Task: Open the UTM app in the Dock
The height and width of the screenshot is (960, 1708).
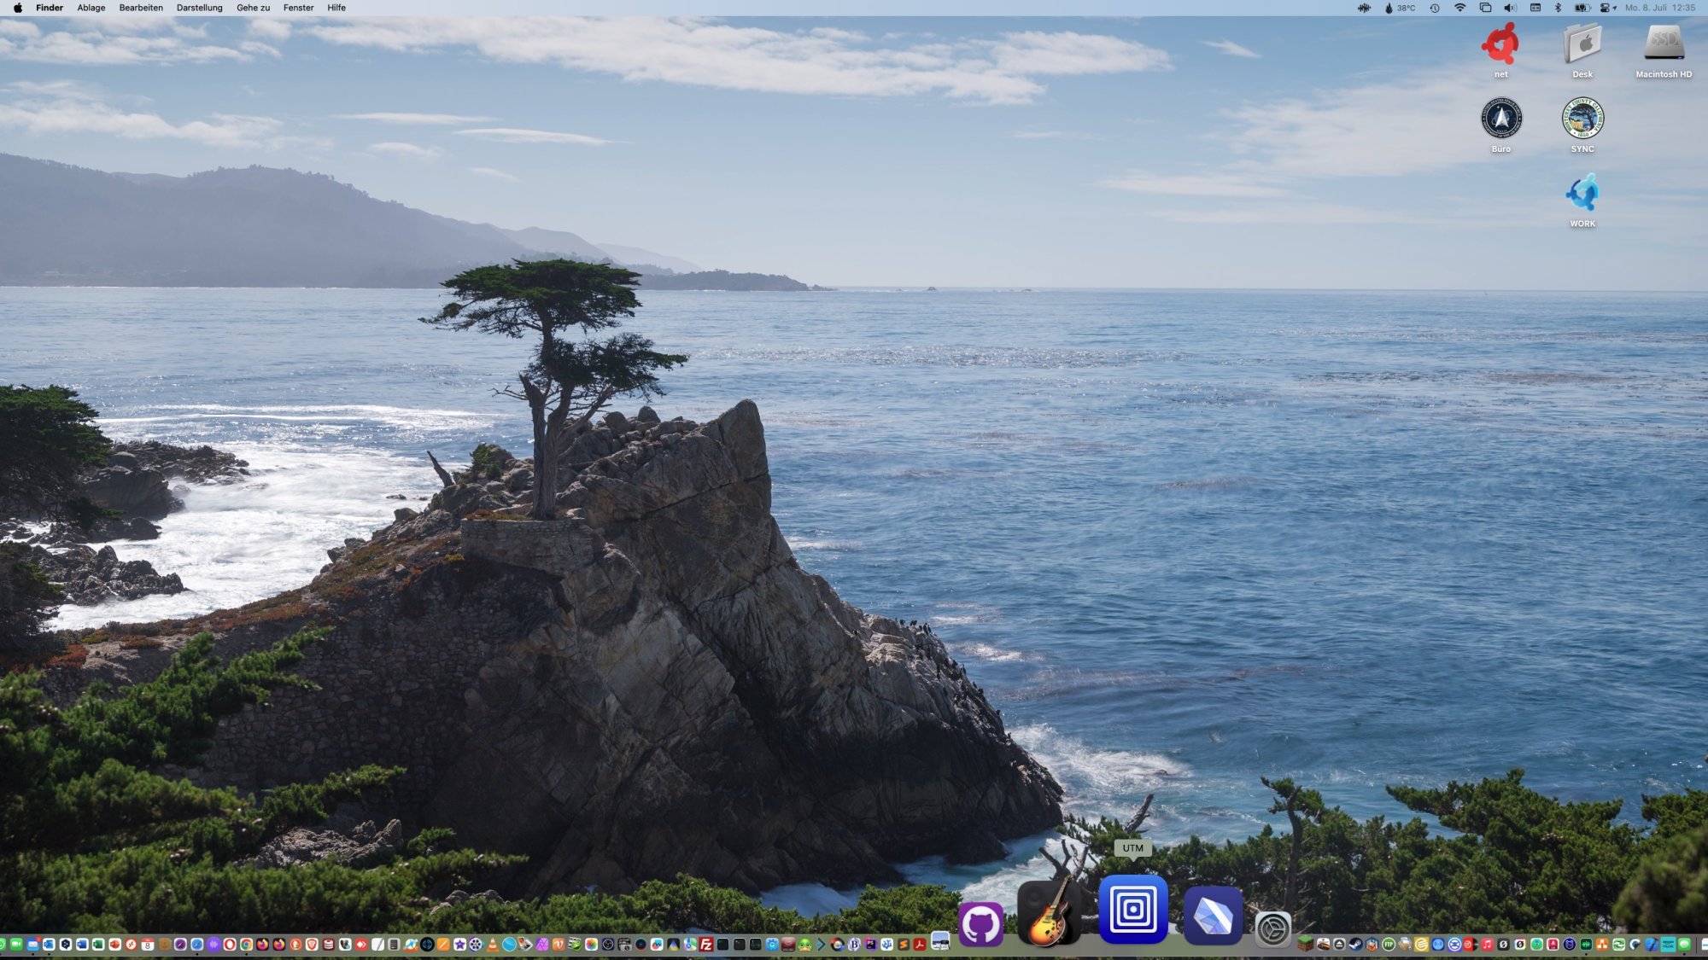Action: click(1132, 910)
